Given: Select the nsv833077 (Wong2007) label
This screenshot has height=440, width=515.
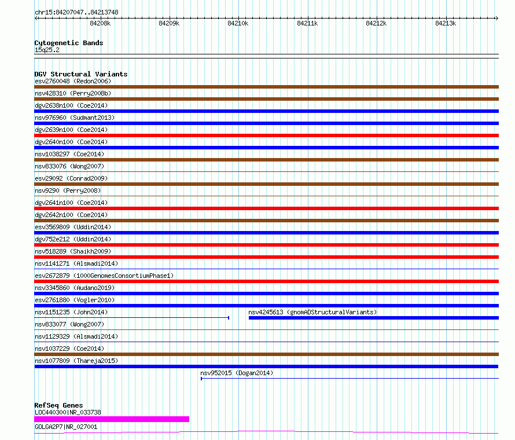Looking at the screenshot, I should coord(69,324).
